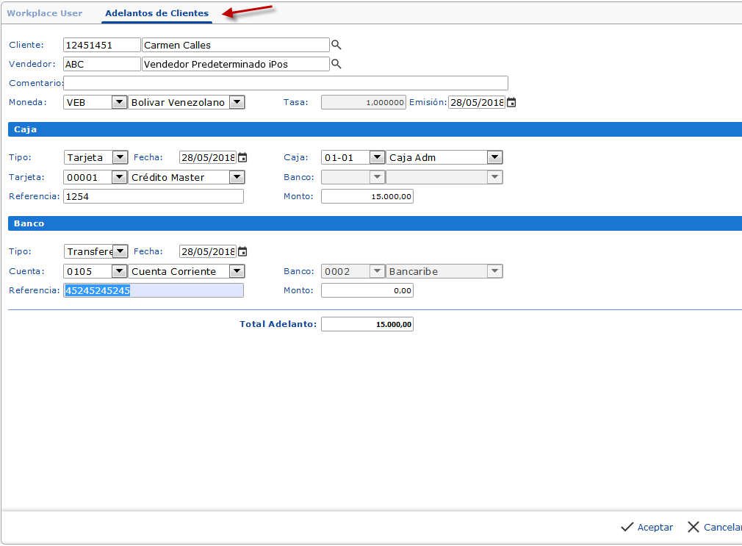Expand the Caja Adm dropdown
Viewport: 742px width, 546px height.
click(x=494, y=157)
